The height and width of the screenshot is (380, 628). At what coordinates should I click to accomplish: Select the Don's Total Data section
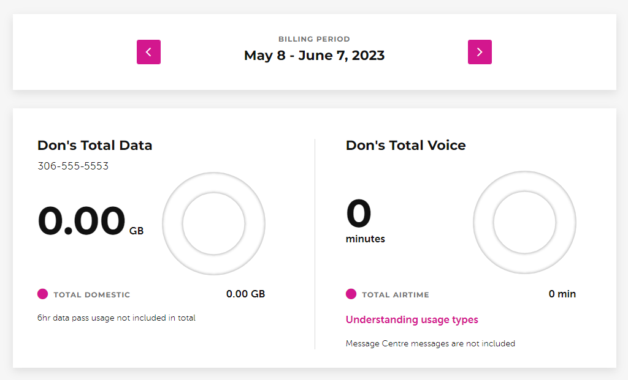(x=94, y=146)
